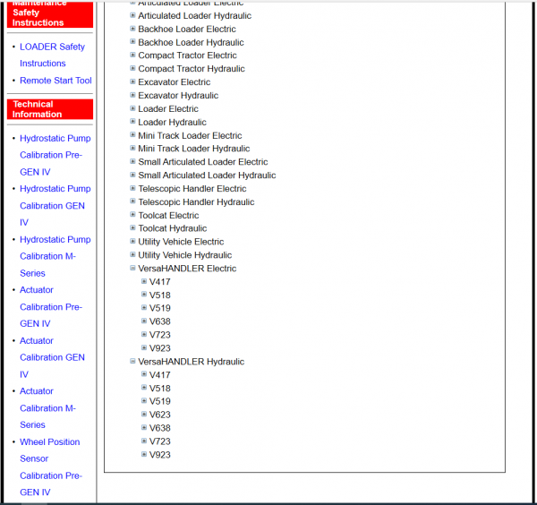Expand the Loader Hydraulic node
This screenshot has width=537, height=505.
coord(132,121)
